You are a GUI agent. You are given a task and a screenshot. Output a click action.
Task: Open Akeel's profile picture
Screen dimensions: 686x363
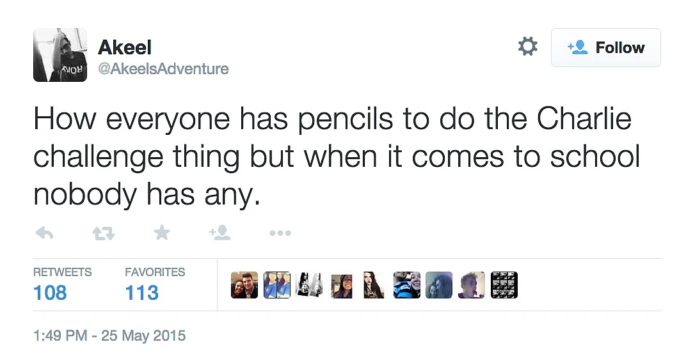[x=60, y=55]
